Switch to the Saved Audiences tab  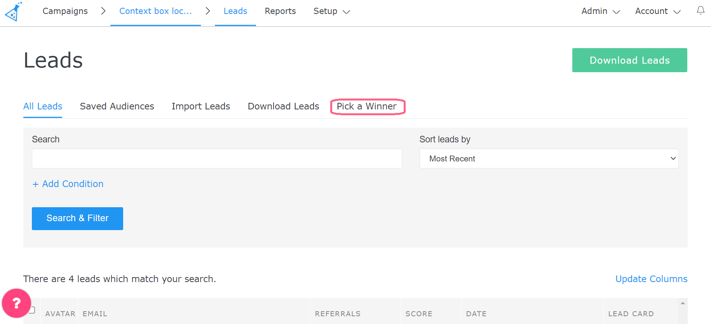click(117, 106)
